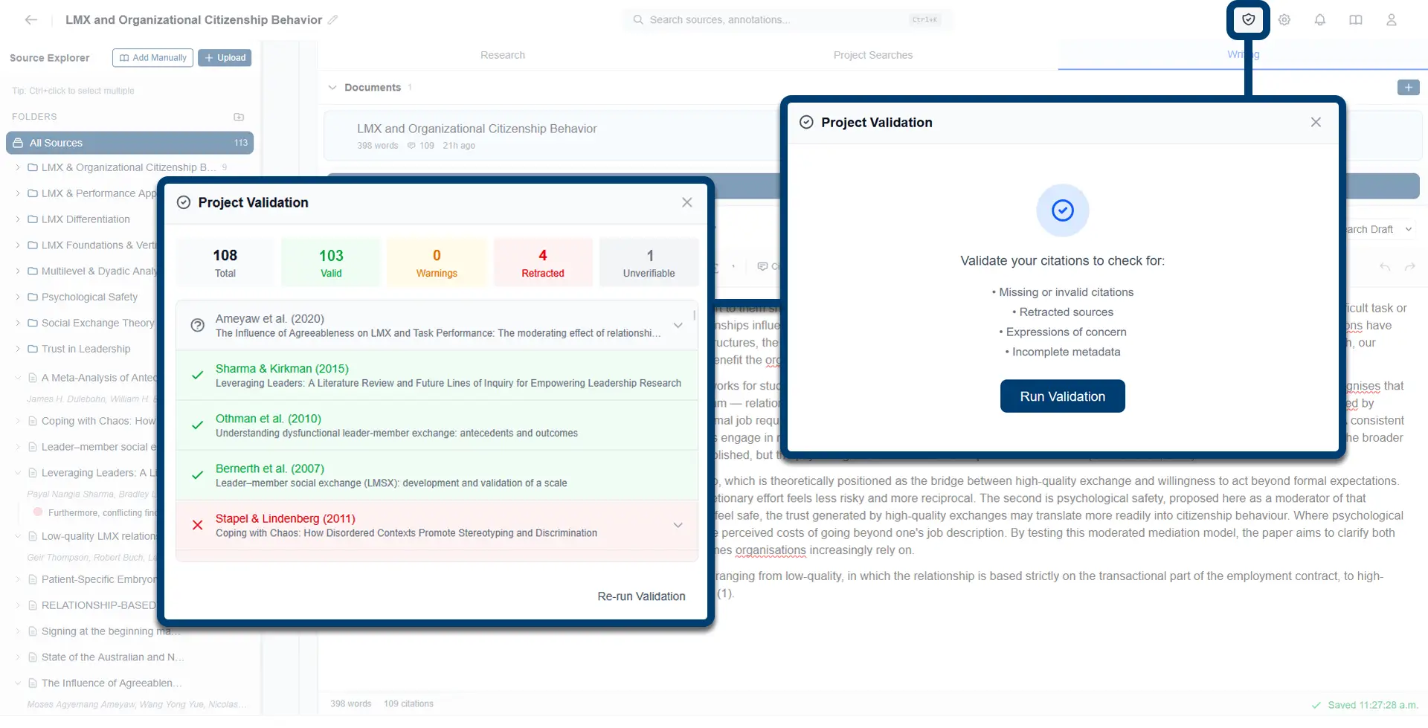Click the validation results list scrollbar

coord(695,315)
